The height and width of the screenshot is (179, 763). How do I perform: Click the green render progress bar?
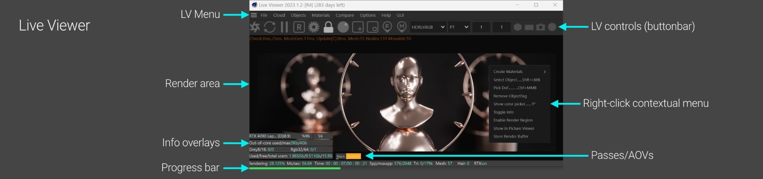[x=295, y=168]
